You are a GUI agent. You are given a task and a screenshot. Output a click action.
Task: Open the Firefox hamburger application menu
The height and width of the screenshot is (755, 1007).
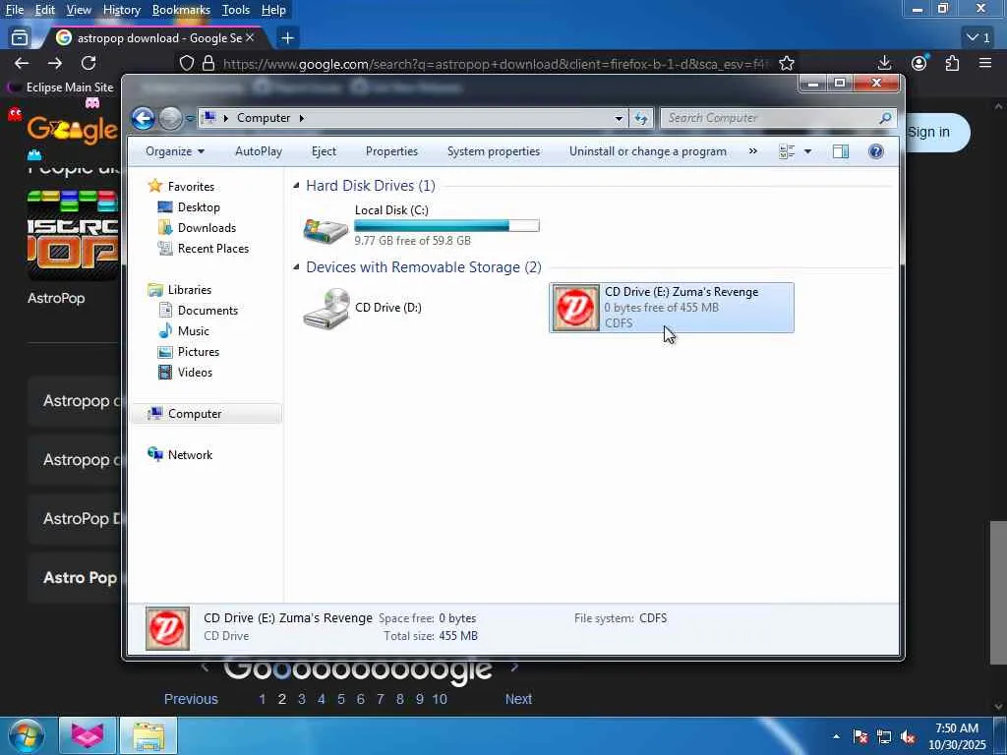point(985,63)
